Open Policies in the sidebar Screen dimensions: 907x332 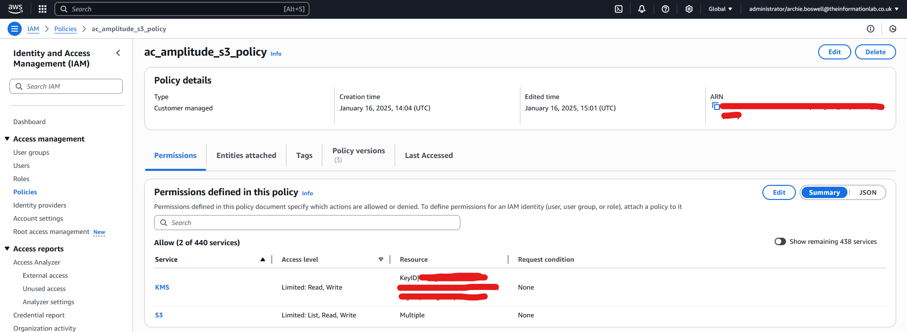pyautogui.click(x=25, y=192)
